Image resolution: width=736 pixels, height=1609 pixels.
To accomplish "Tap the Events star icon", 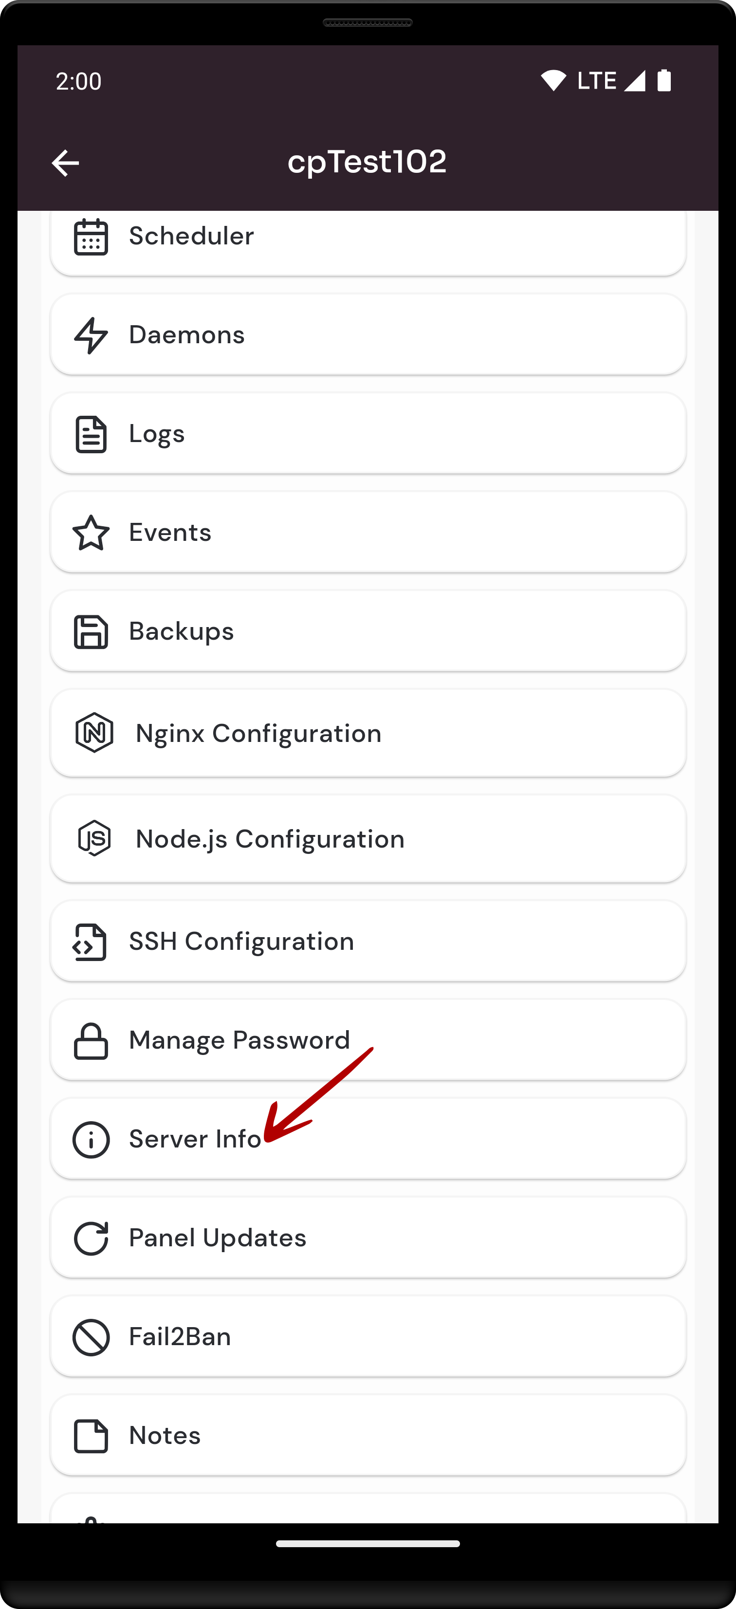I will tap(91, 533).
